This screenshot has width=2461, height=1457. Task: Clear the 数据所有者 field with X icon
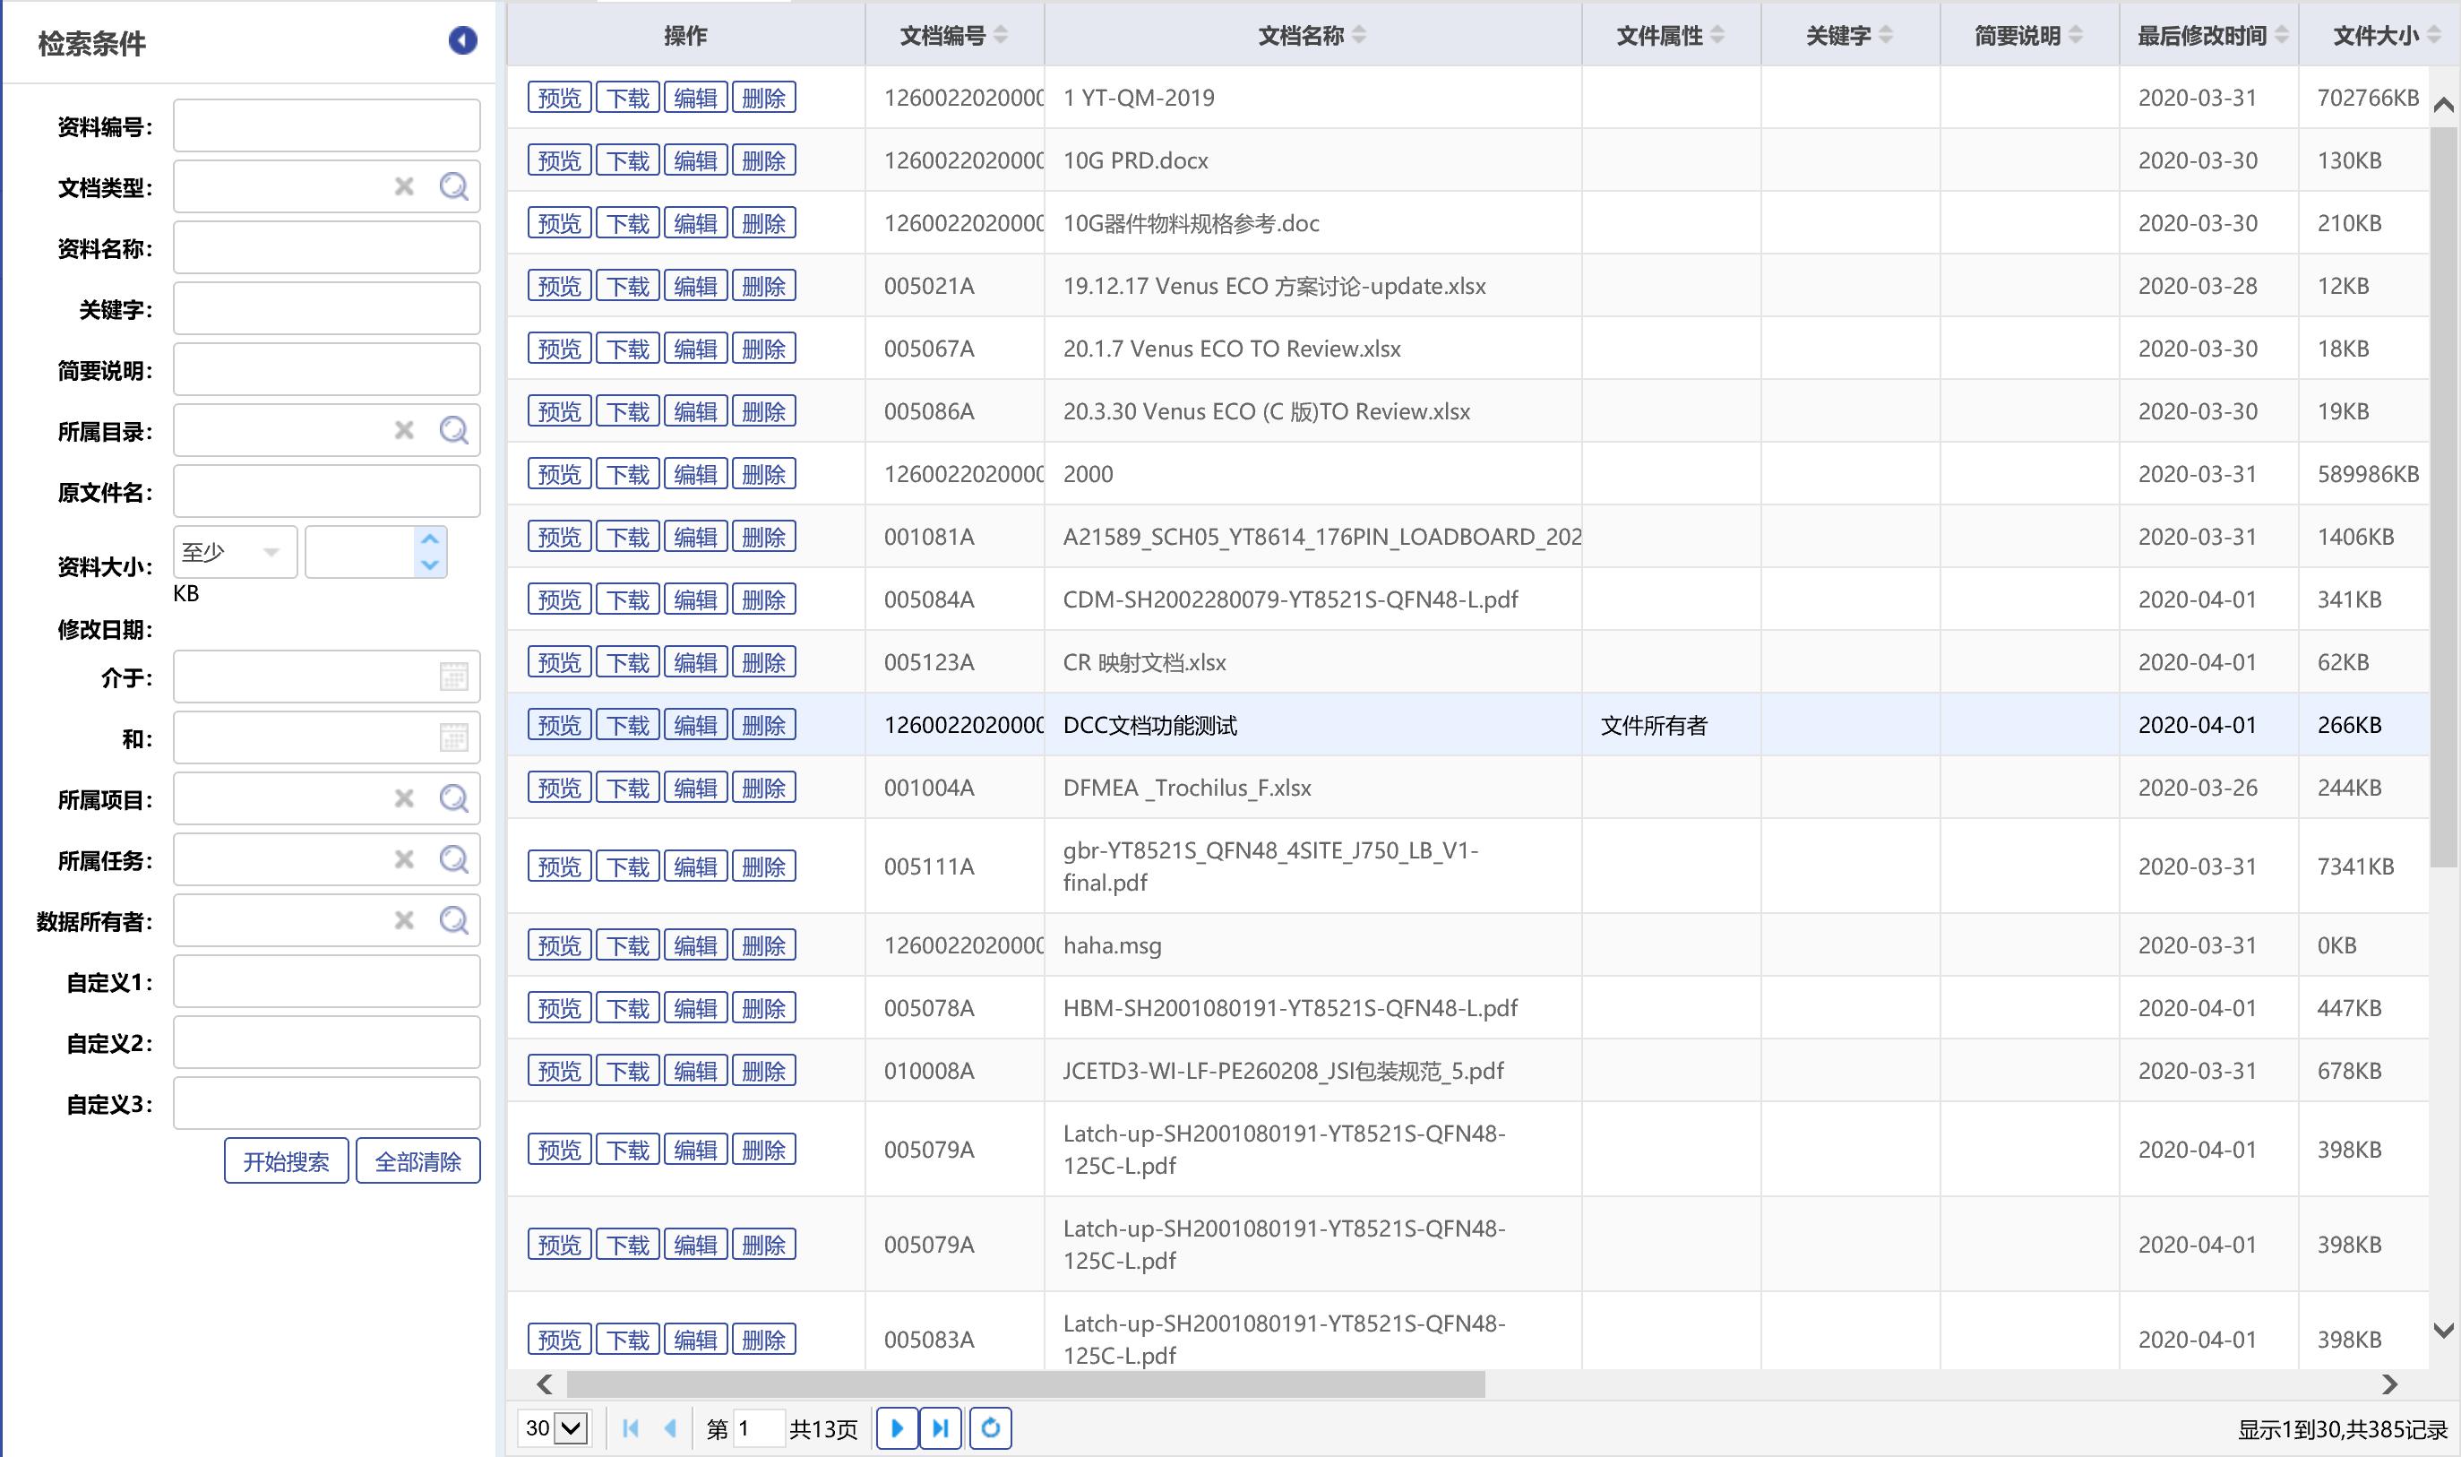[x=403, y=920]
